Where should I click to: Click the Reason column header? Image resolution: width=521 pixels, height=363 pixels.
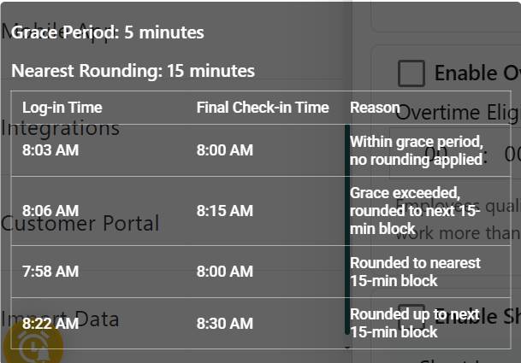click(375, 108)
